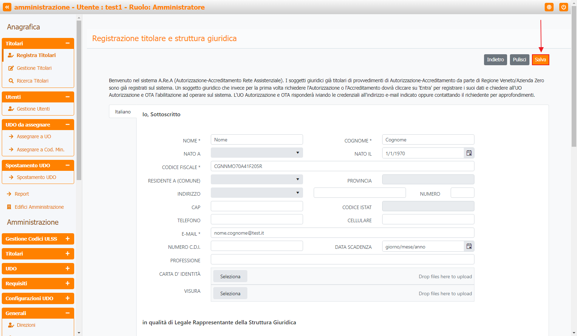
Task: Open Registra Titolari menu item
Action: (36, 55)
